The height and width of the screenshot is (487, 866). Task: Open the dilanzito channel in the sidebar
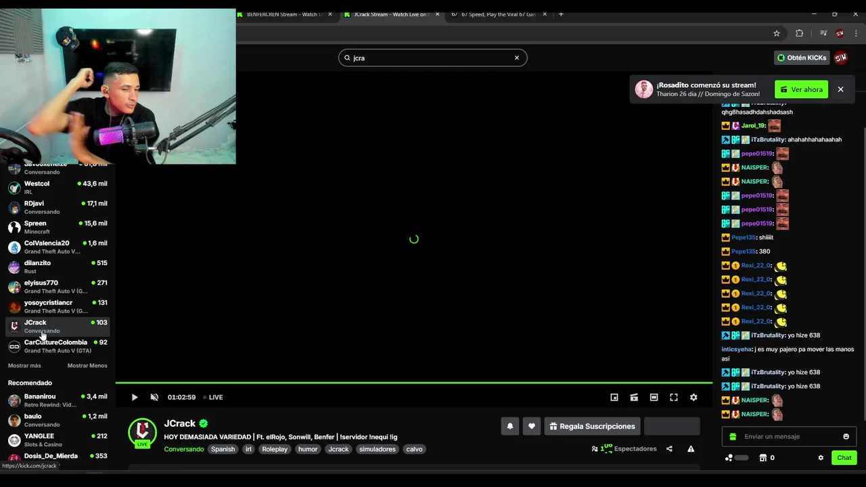tap(58, 266)
